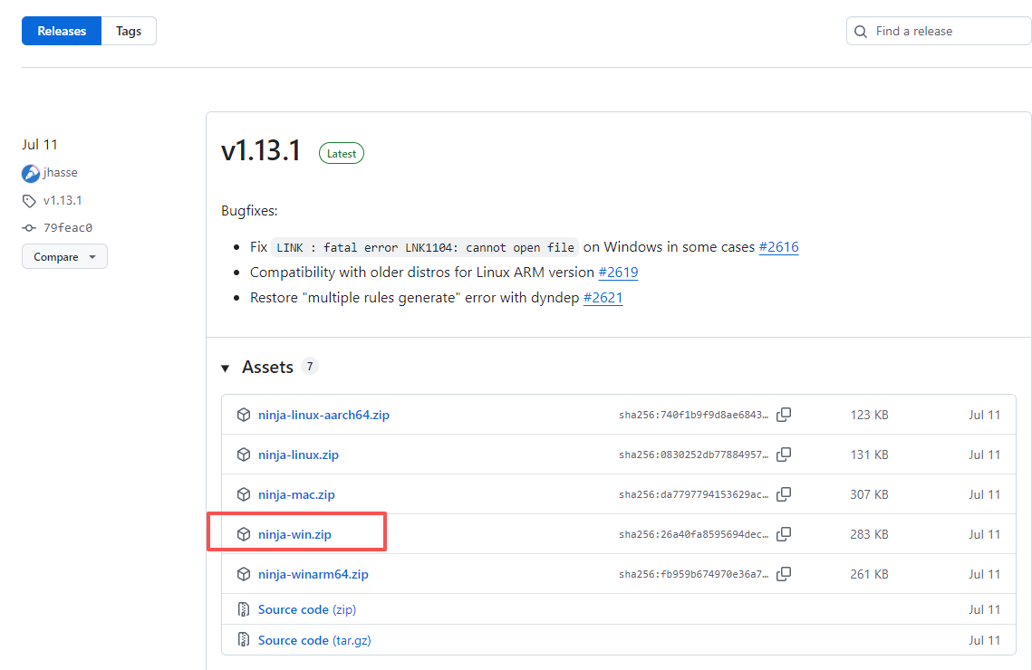
Task: Collapse the Assets section triangle
Action: point(225,368)
